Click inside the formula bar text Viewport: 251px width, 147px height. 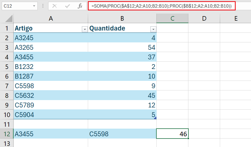[161, 6]
